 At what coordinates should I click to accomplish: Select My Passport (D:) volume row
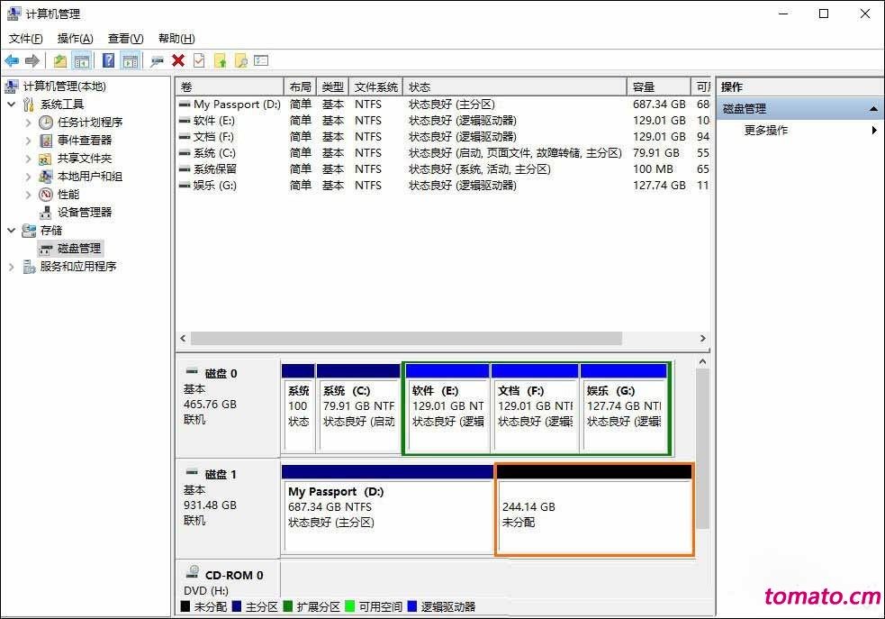443,105
